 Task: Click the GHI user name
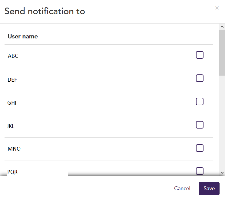(x=12, y=103)
